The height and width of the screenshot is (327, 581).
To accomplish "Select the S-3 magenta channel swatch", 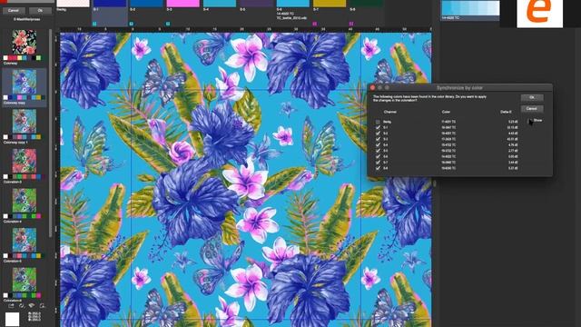I will tap(183, 4).
